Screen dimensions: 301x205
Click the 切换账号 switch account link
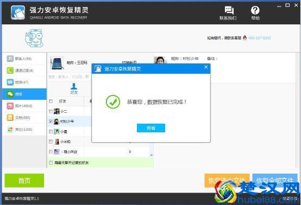coord(129,62)
